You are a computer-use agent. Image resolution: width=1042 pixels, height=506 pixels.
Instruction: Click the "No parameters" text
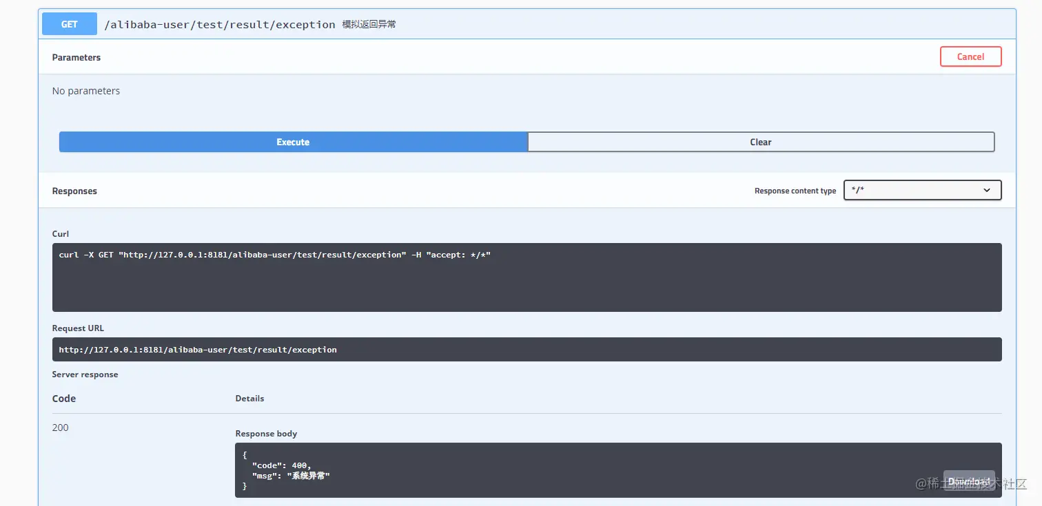tap(86, 91)
